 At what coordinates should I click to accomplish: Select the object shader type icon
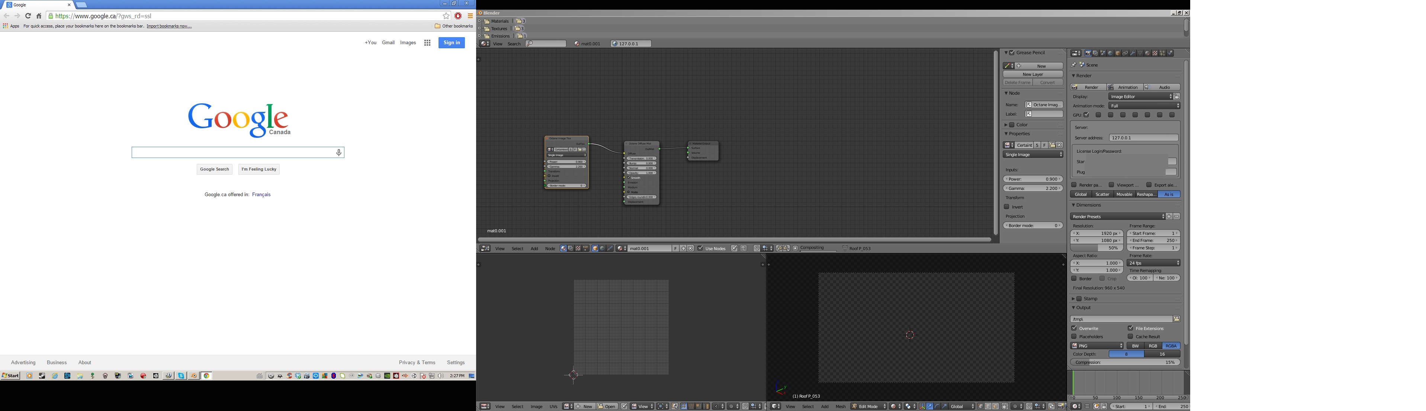pos(595,249)
